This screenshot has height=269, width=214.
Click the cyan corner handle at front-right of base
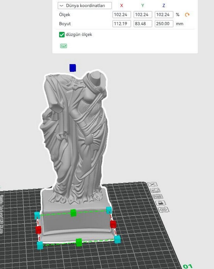[117, 239]
